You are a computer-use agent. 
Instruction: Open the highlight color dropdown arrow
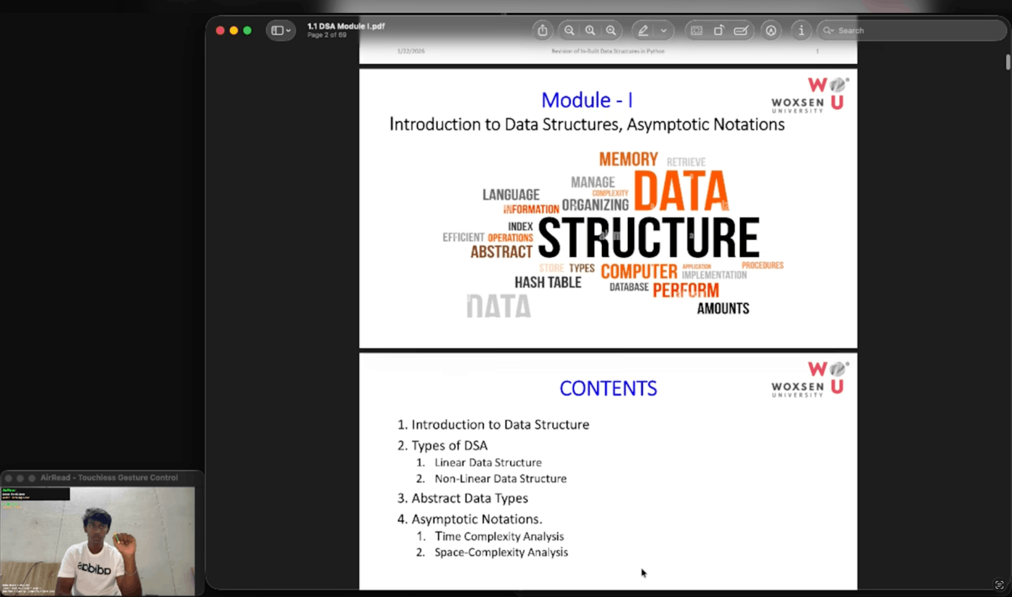[664, 30]
